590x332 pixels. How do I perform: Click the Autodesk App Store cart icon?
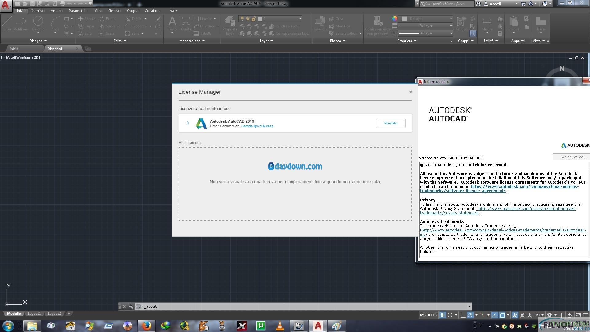(x=523, y=4)
